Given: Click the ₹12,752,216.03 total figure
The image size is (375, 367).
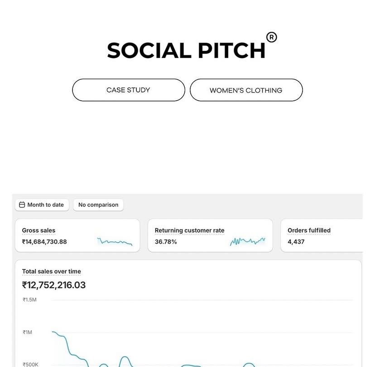Looking at the screenshot, I should (53, 284).
